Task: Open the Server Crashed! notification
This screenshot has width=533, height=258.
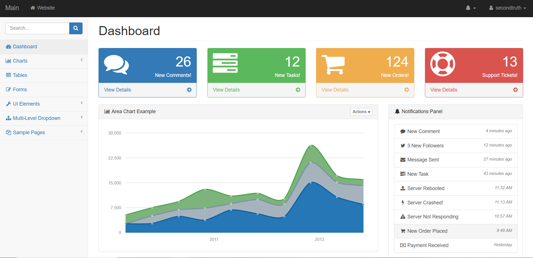Action: 456,203
